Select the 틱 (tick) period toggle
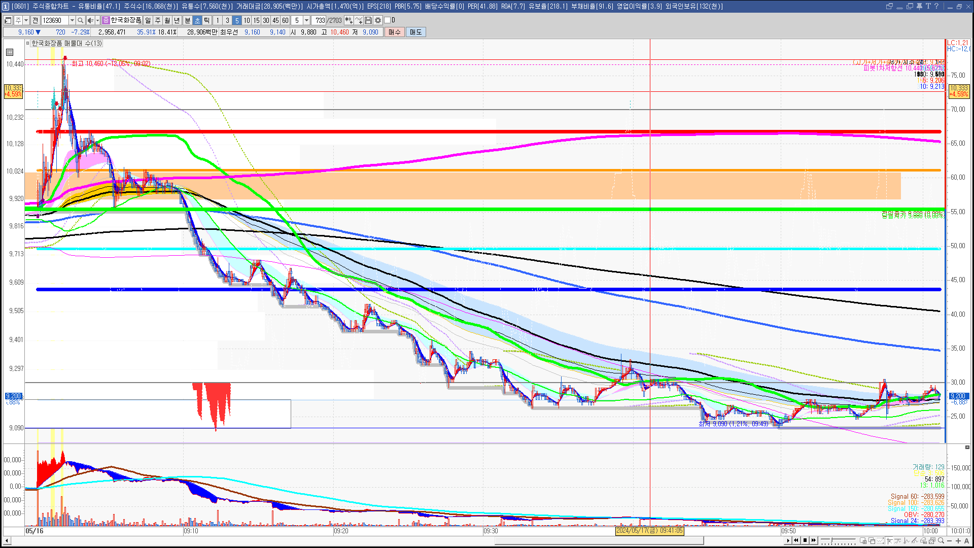This screenshot has width=974, height=548. point(207,20)
